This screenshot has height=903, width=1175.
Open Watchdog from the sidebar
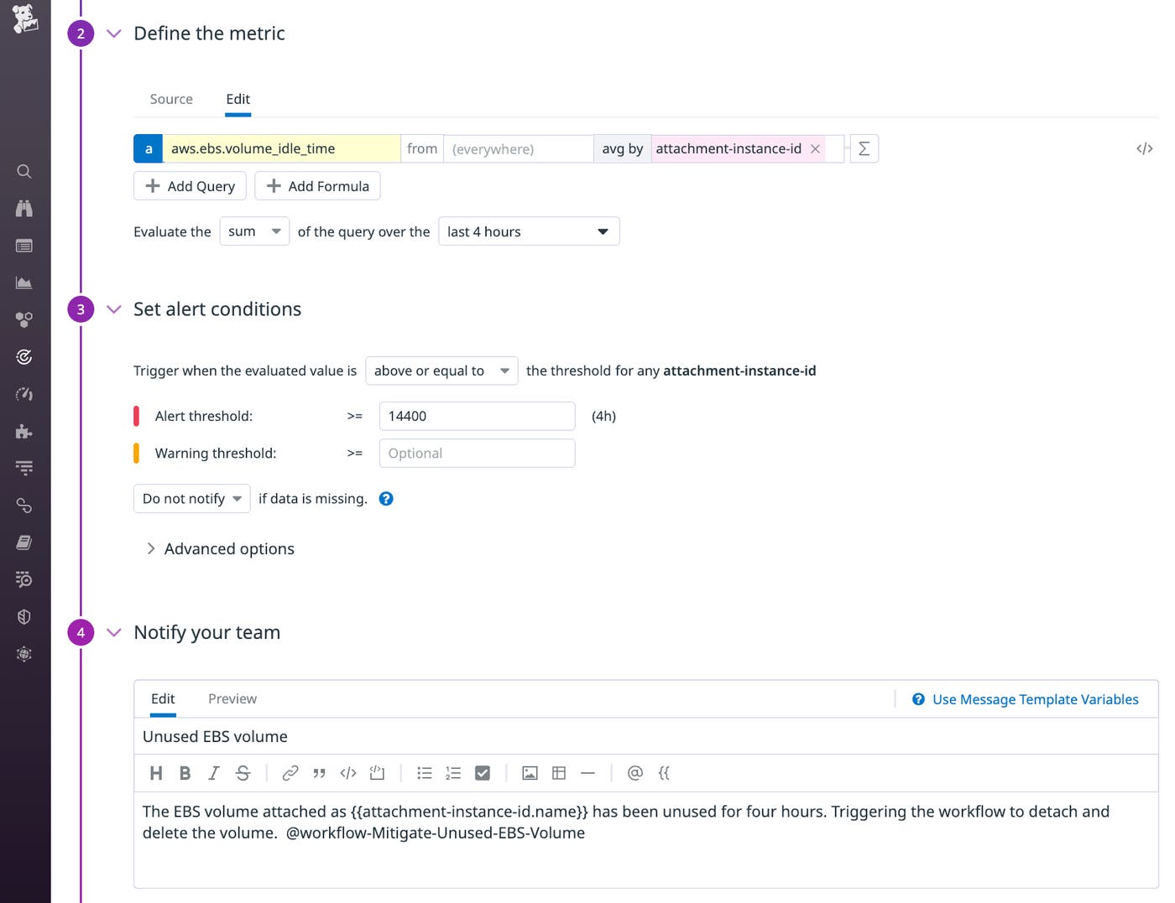click(23, 208)
